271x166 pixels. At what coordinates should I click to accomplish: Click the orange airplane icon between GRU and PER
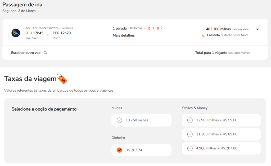click(x=48, y=35)
